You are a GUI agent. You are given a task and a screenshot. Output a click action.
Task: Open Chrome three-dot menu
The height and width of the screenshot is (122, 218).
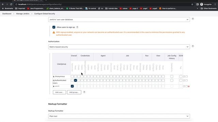point(215,4)
